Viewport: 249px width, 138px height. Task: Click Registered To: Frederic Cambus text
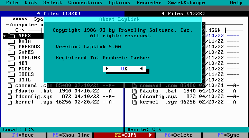pyautogui.click(x=102, y=58)
